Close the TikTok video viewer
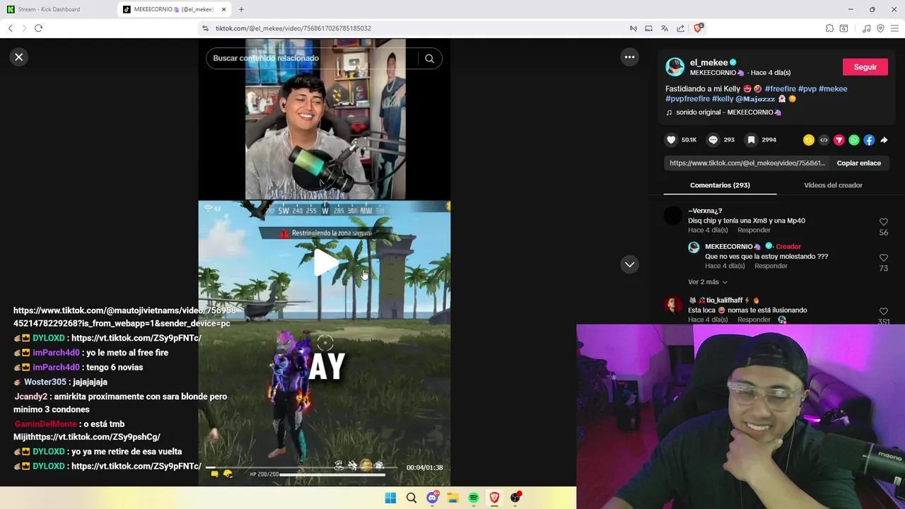The width and height of the screenshot is (905, 509). 19,57
